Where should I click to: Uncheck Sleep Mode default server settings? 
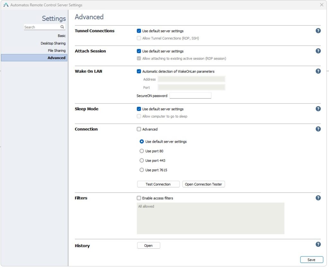[139, 109]
